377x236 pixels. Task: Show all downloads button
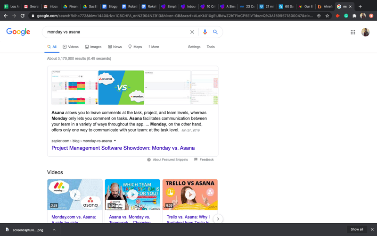coord(357,229)
